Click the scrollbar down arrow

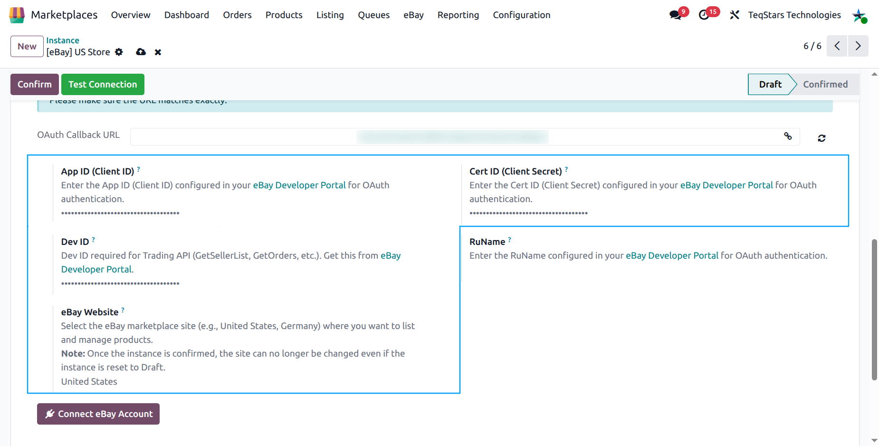pyautogui.click(x=874, y=441)
